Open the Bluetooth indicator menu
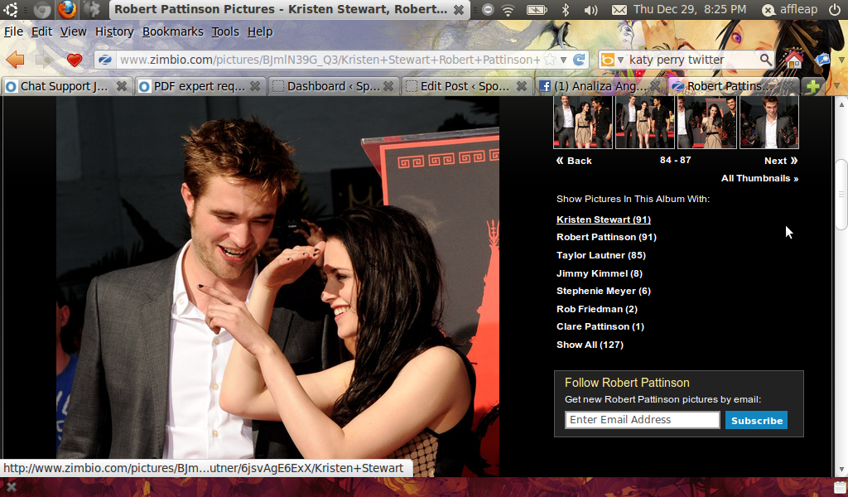The image size is (848, 497). pos(566,10)
